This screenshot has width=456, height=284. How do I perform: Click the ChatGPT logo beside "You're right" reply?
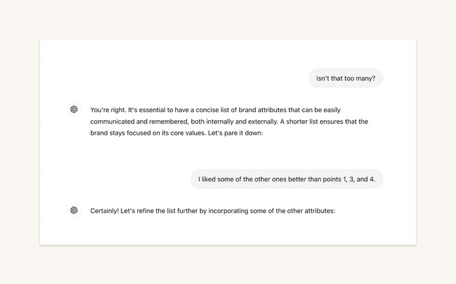[74, 109]
